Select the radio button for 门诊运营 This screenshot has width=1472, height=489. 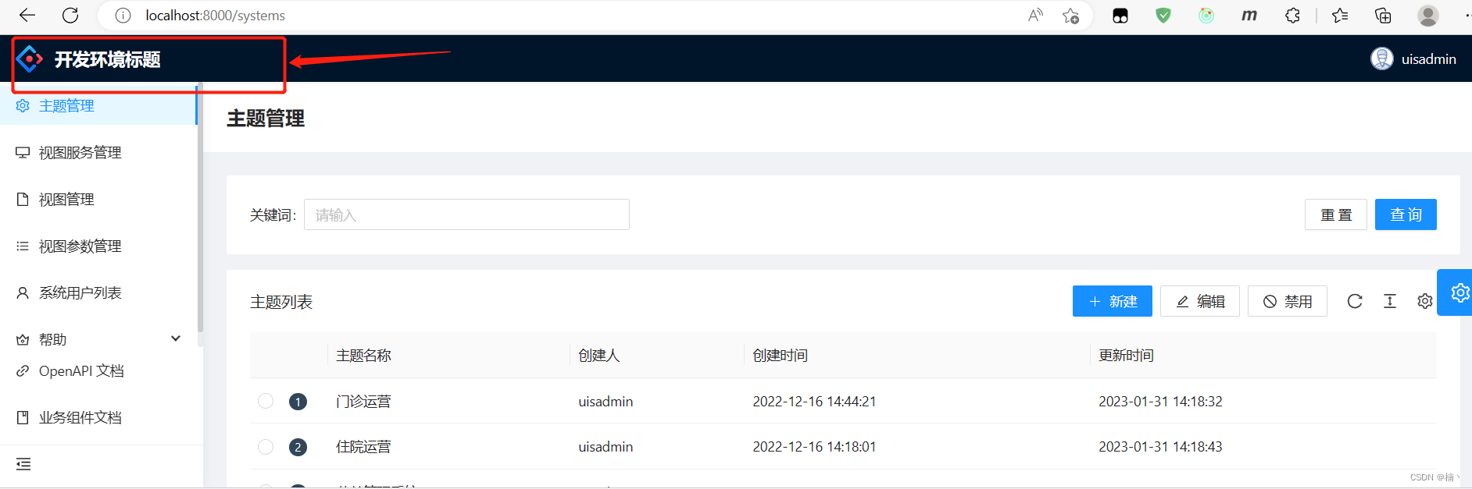[x=266, y=401]
